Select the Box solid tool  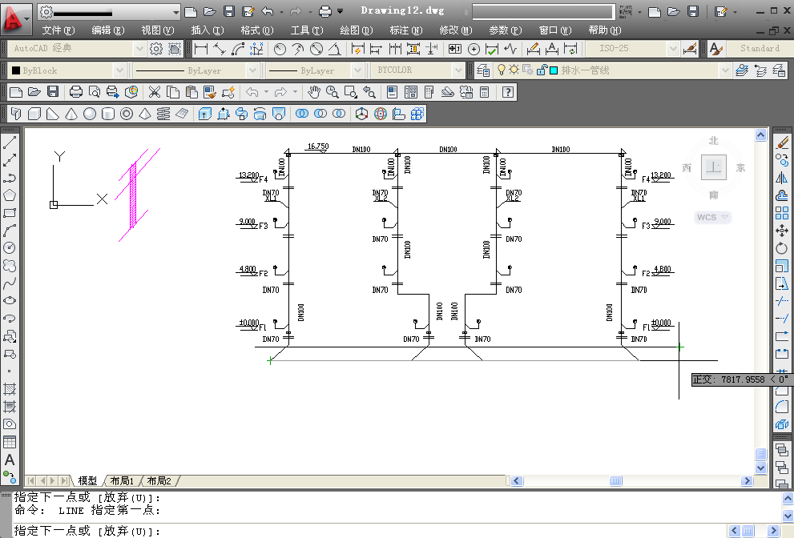click(34, 114)
